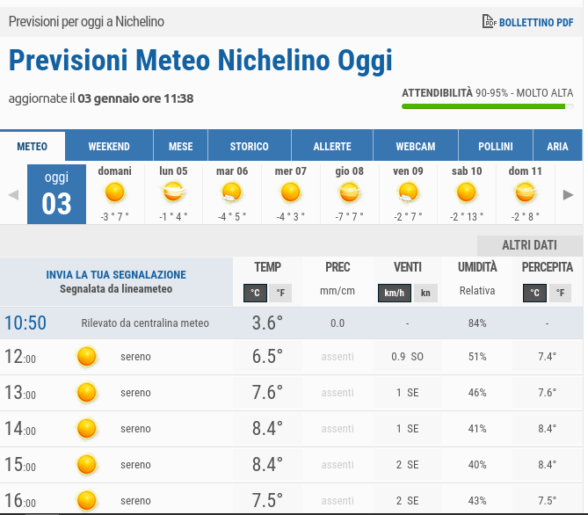The image size is (588, 515).
Task: Switch wind speed unit to kn
Action: 425,294
